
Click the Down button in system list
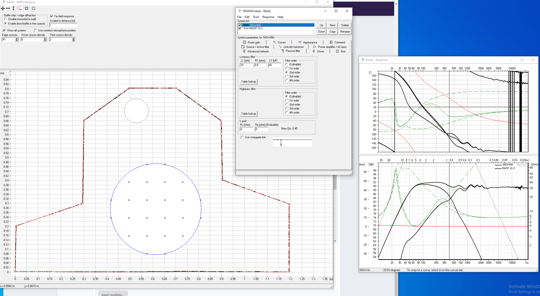(x=321, y=32)
